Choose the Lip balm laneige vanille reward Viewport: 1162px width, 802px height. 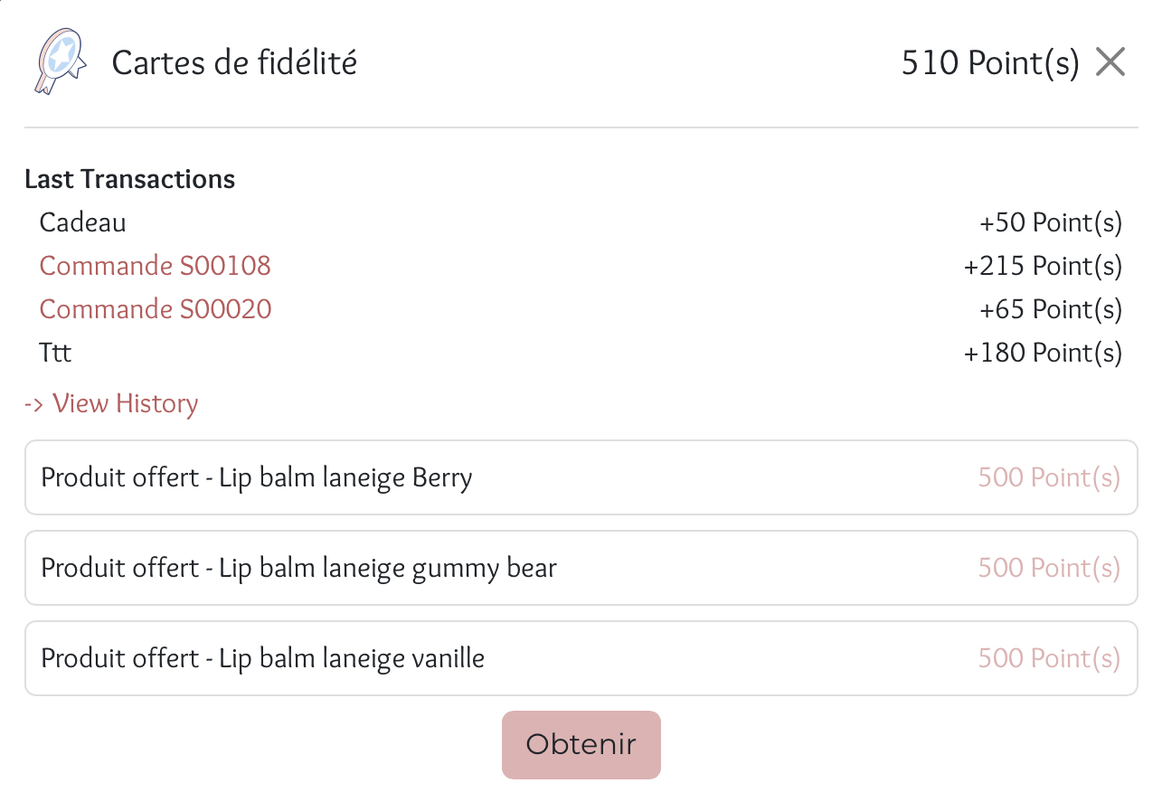[263, 658]
